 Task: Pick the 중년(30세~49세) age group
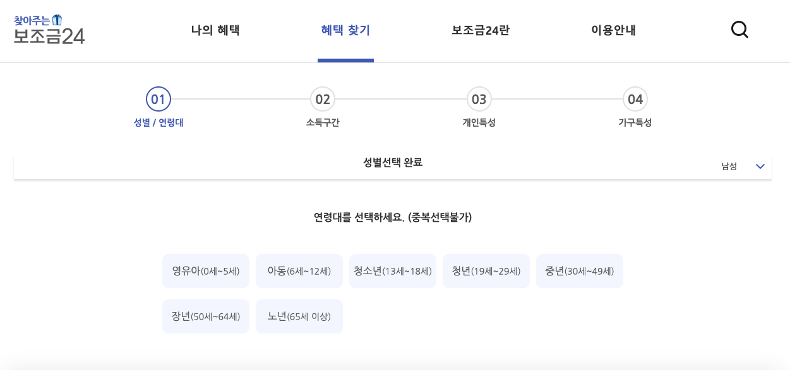(x=579, y=271)
